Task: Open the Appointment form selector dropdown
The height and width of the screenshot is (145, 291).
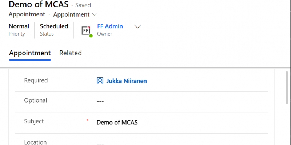Action: [x=95, y=15]
